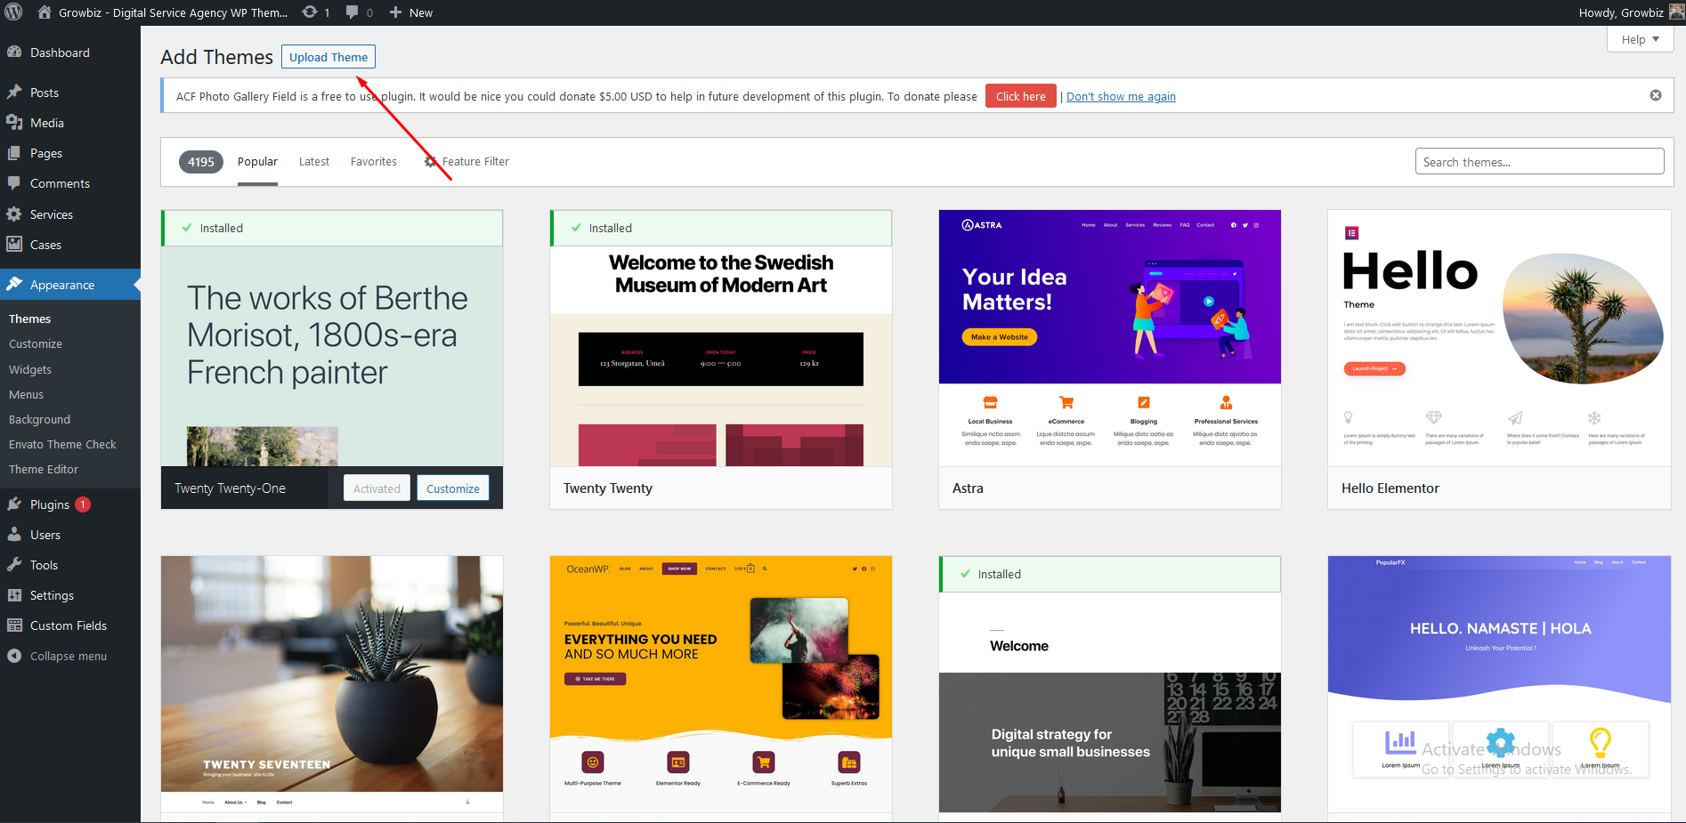Click the Astra theme name
Image resolution: width=1686 pixels, height=823 pixels.
pos(968,488)
